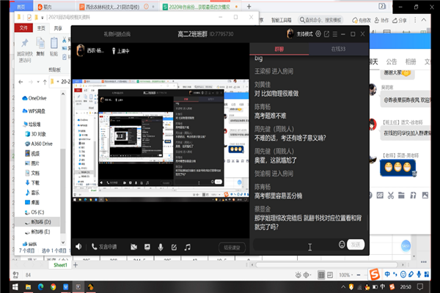
Task: Open Microsoft Edge from the taskbar
Action: pos(40,287)
